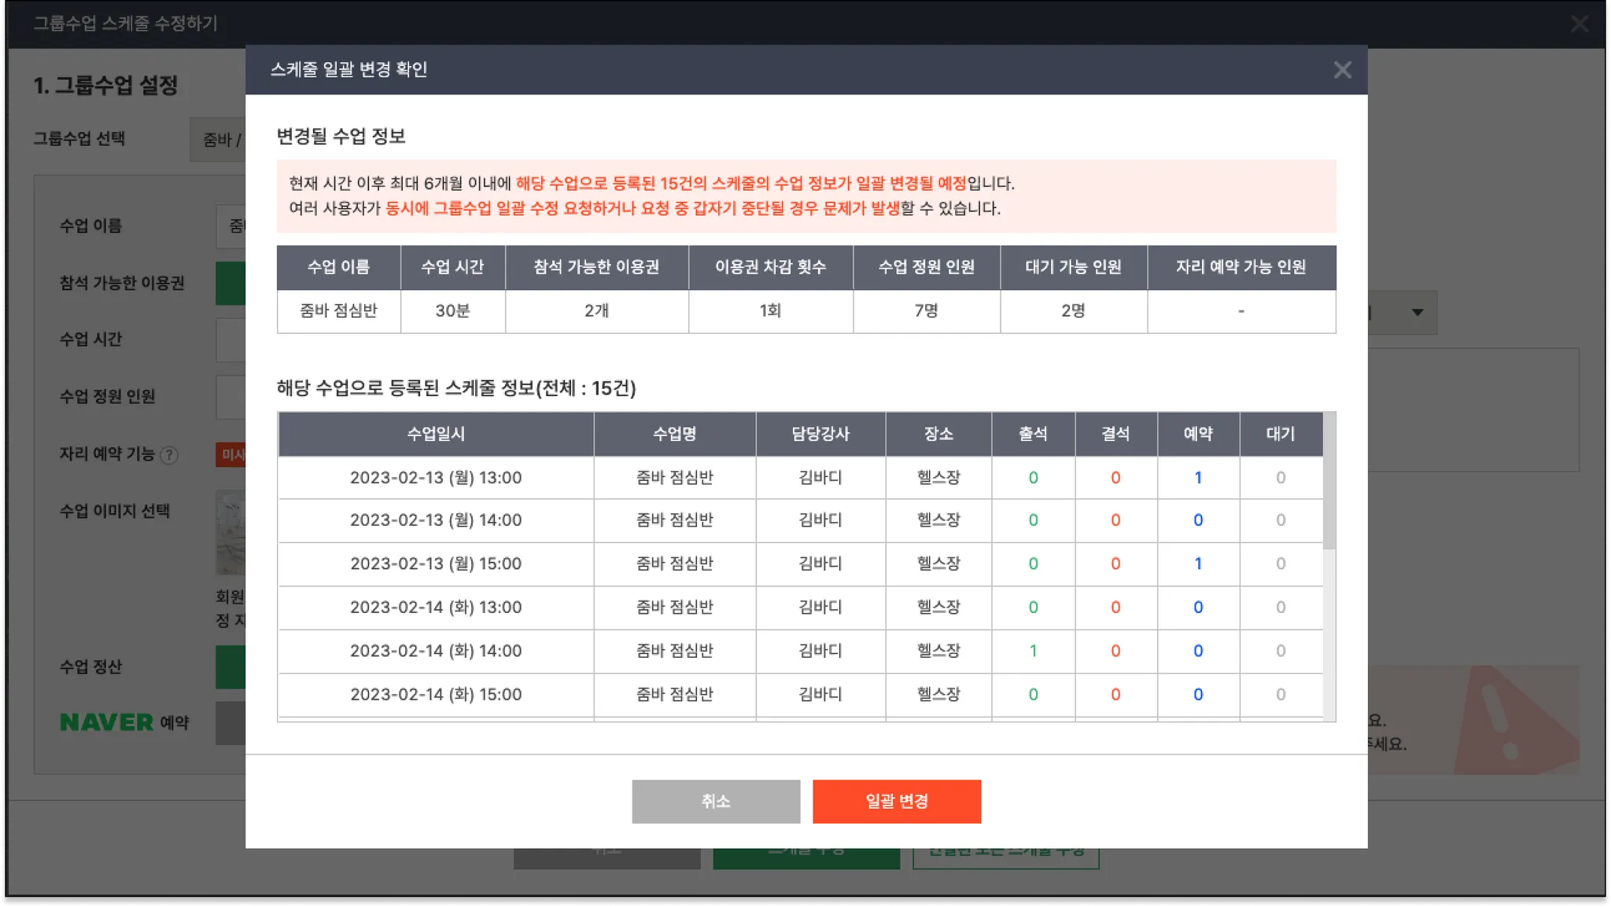Click green 출석 count 1 on 02-14 14:00
Screen dimensions: 1611x907
point(1032,651)
